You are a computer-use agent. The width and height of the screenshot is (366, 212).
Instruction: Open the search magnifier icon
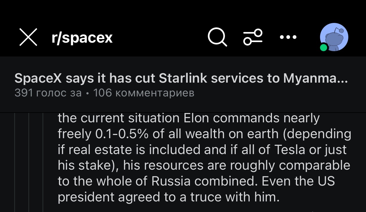tap(217, 37)
